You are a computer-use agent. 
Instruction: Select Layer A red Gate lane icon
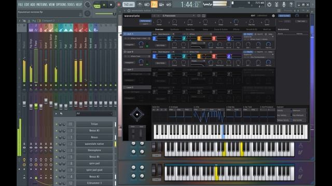point(214,38)
